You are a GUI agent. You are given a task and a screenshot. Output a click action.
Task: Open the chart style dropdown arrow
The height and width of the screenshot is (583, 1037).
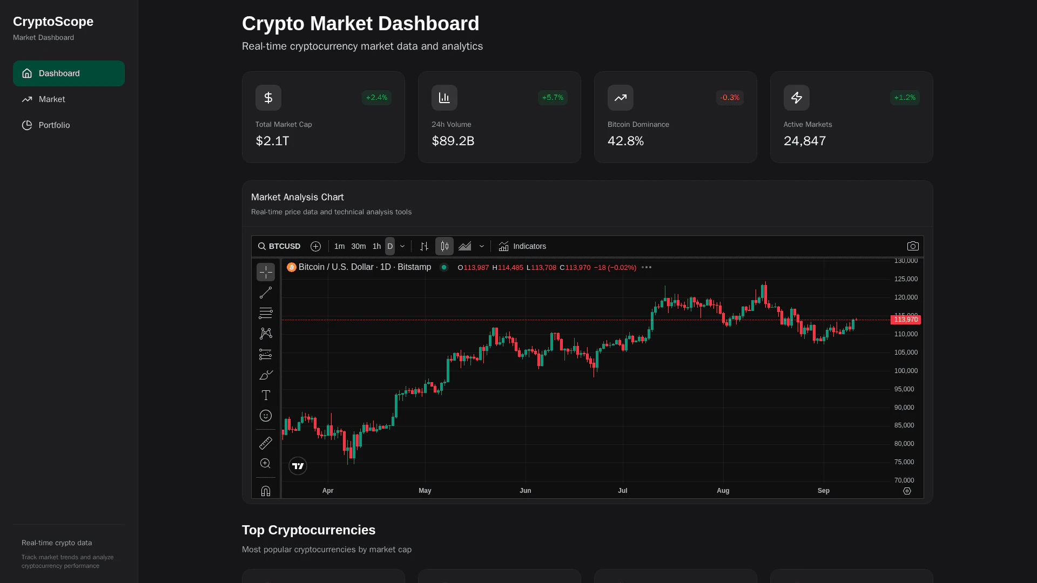pyautogui.click(x=481, y=246)
